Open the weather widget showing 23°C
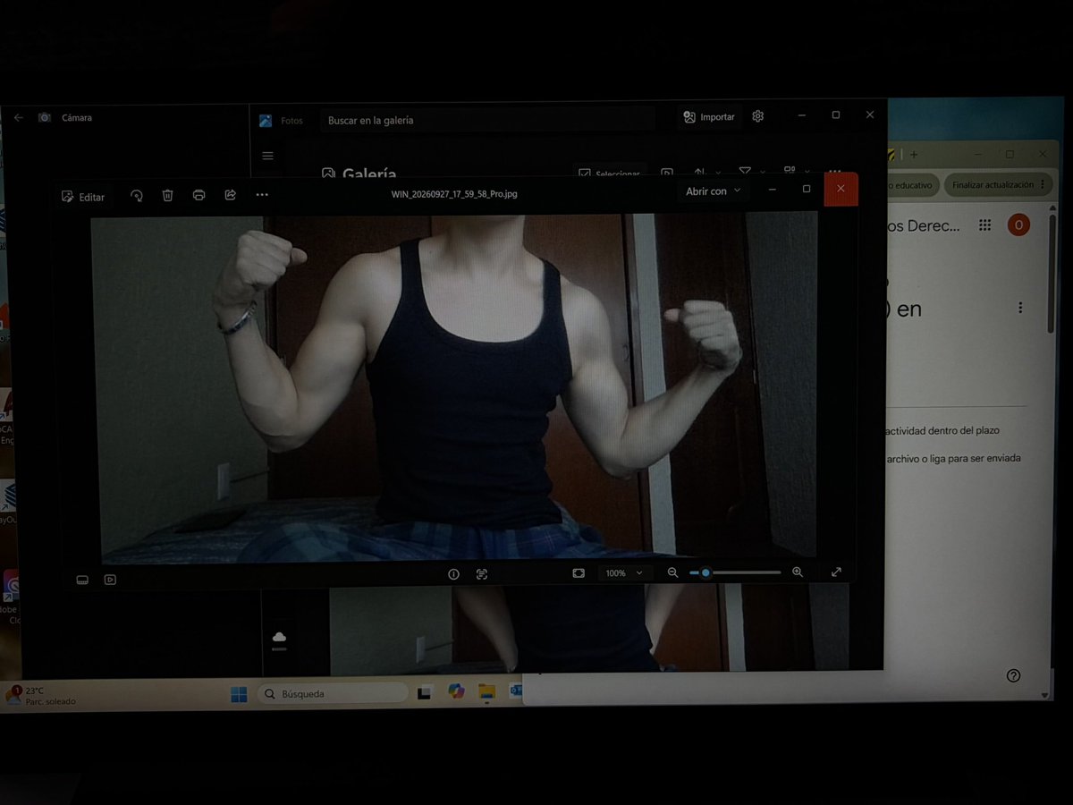 [x=40, y=696]
